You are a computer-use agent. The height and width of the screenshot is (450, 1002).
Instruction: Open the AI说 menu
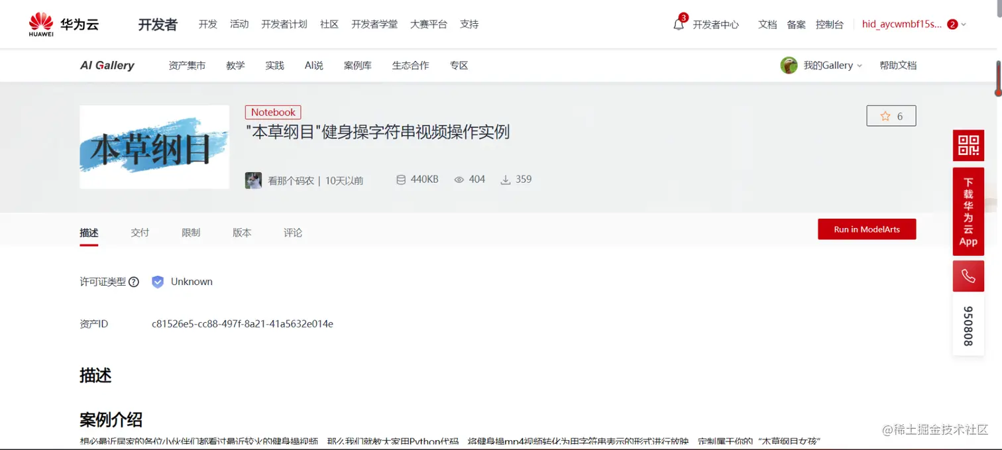pos(313,66)
